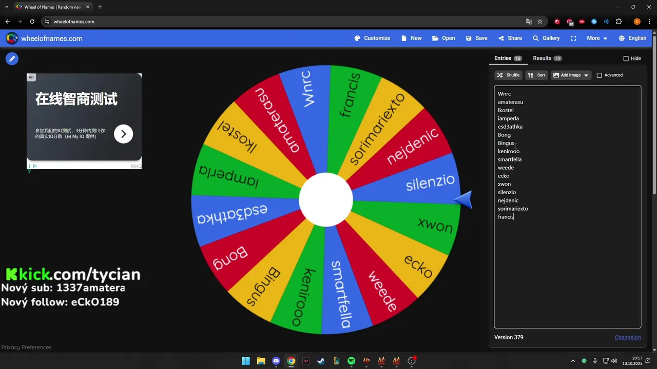
Task: Open the Chrome extensions puzzle icon
Action: [619, 22]
